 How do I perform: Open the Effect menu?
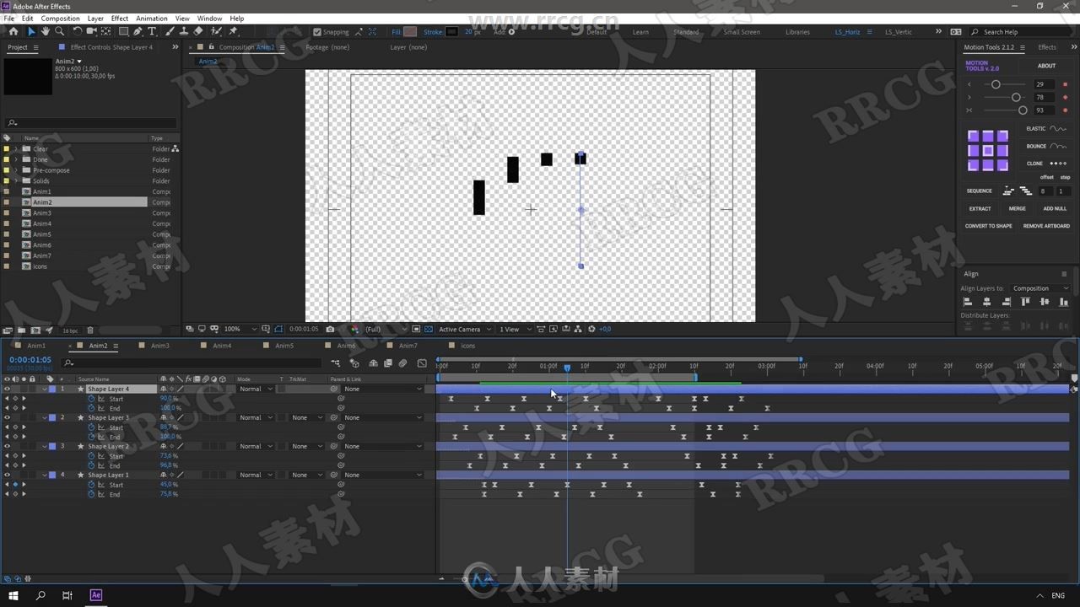coord(120,18)
